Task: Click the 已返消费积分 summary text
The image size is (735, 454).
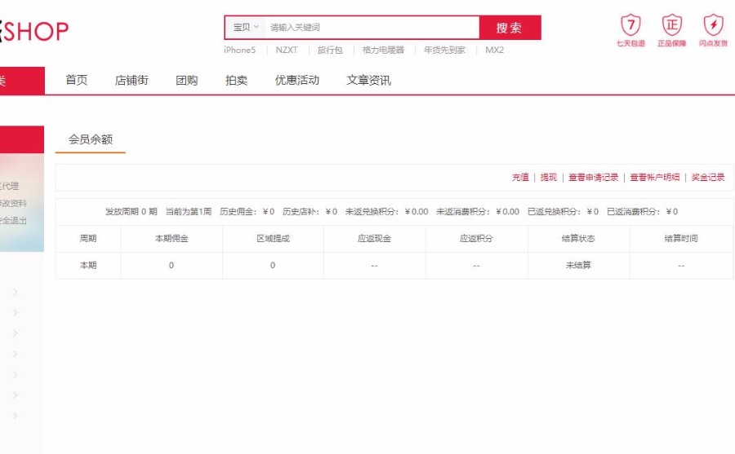Action: [642, 212]
